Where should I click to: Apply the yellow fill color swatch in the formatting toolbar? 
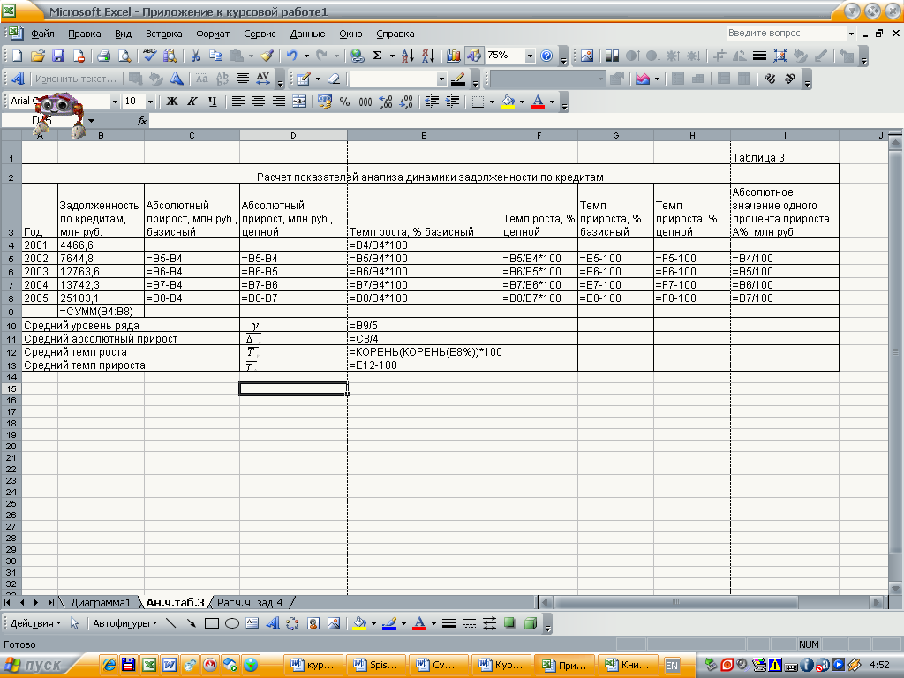(508, 102)
